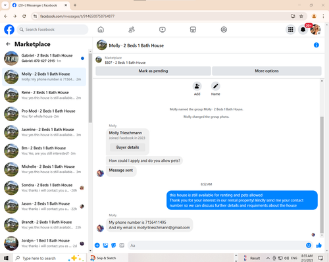Click message "How could I apply and do you allow pets?"
This screenshot has width=329, height=262.
coord(144,161)
